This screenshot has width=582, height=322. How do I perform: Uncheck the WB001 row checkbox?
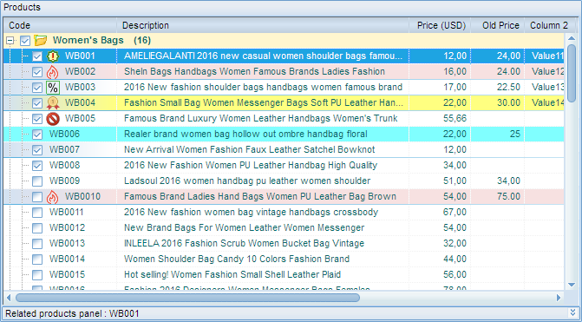pyautogui.click(x=37, y=56)
